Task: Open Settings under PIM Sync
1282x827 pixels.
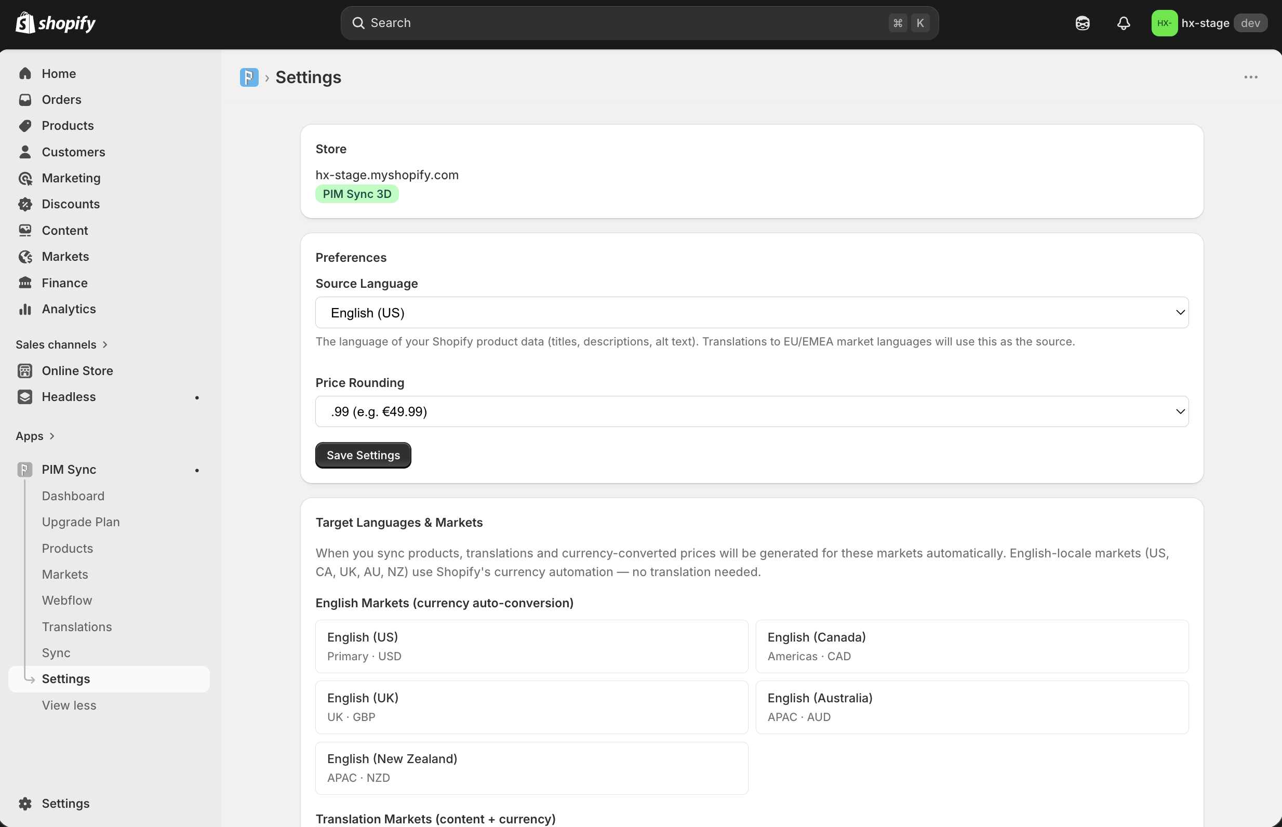Action: pos(110,679)
